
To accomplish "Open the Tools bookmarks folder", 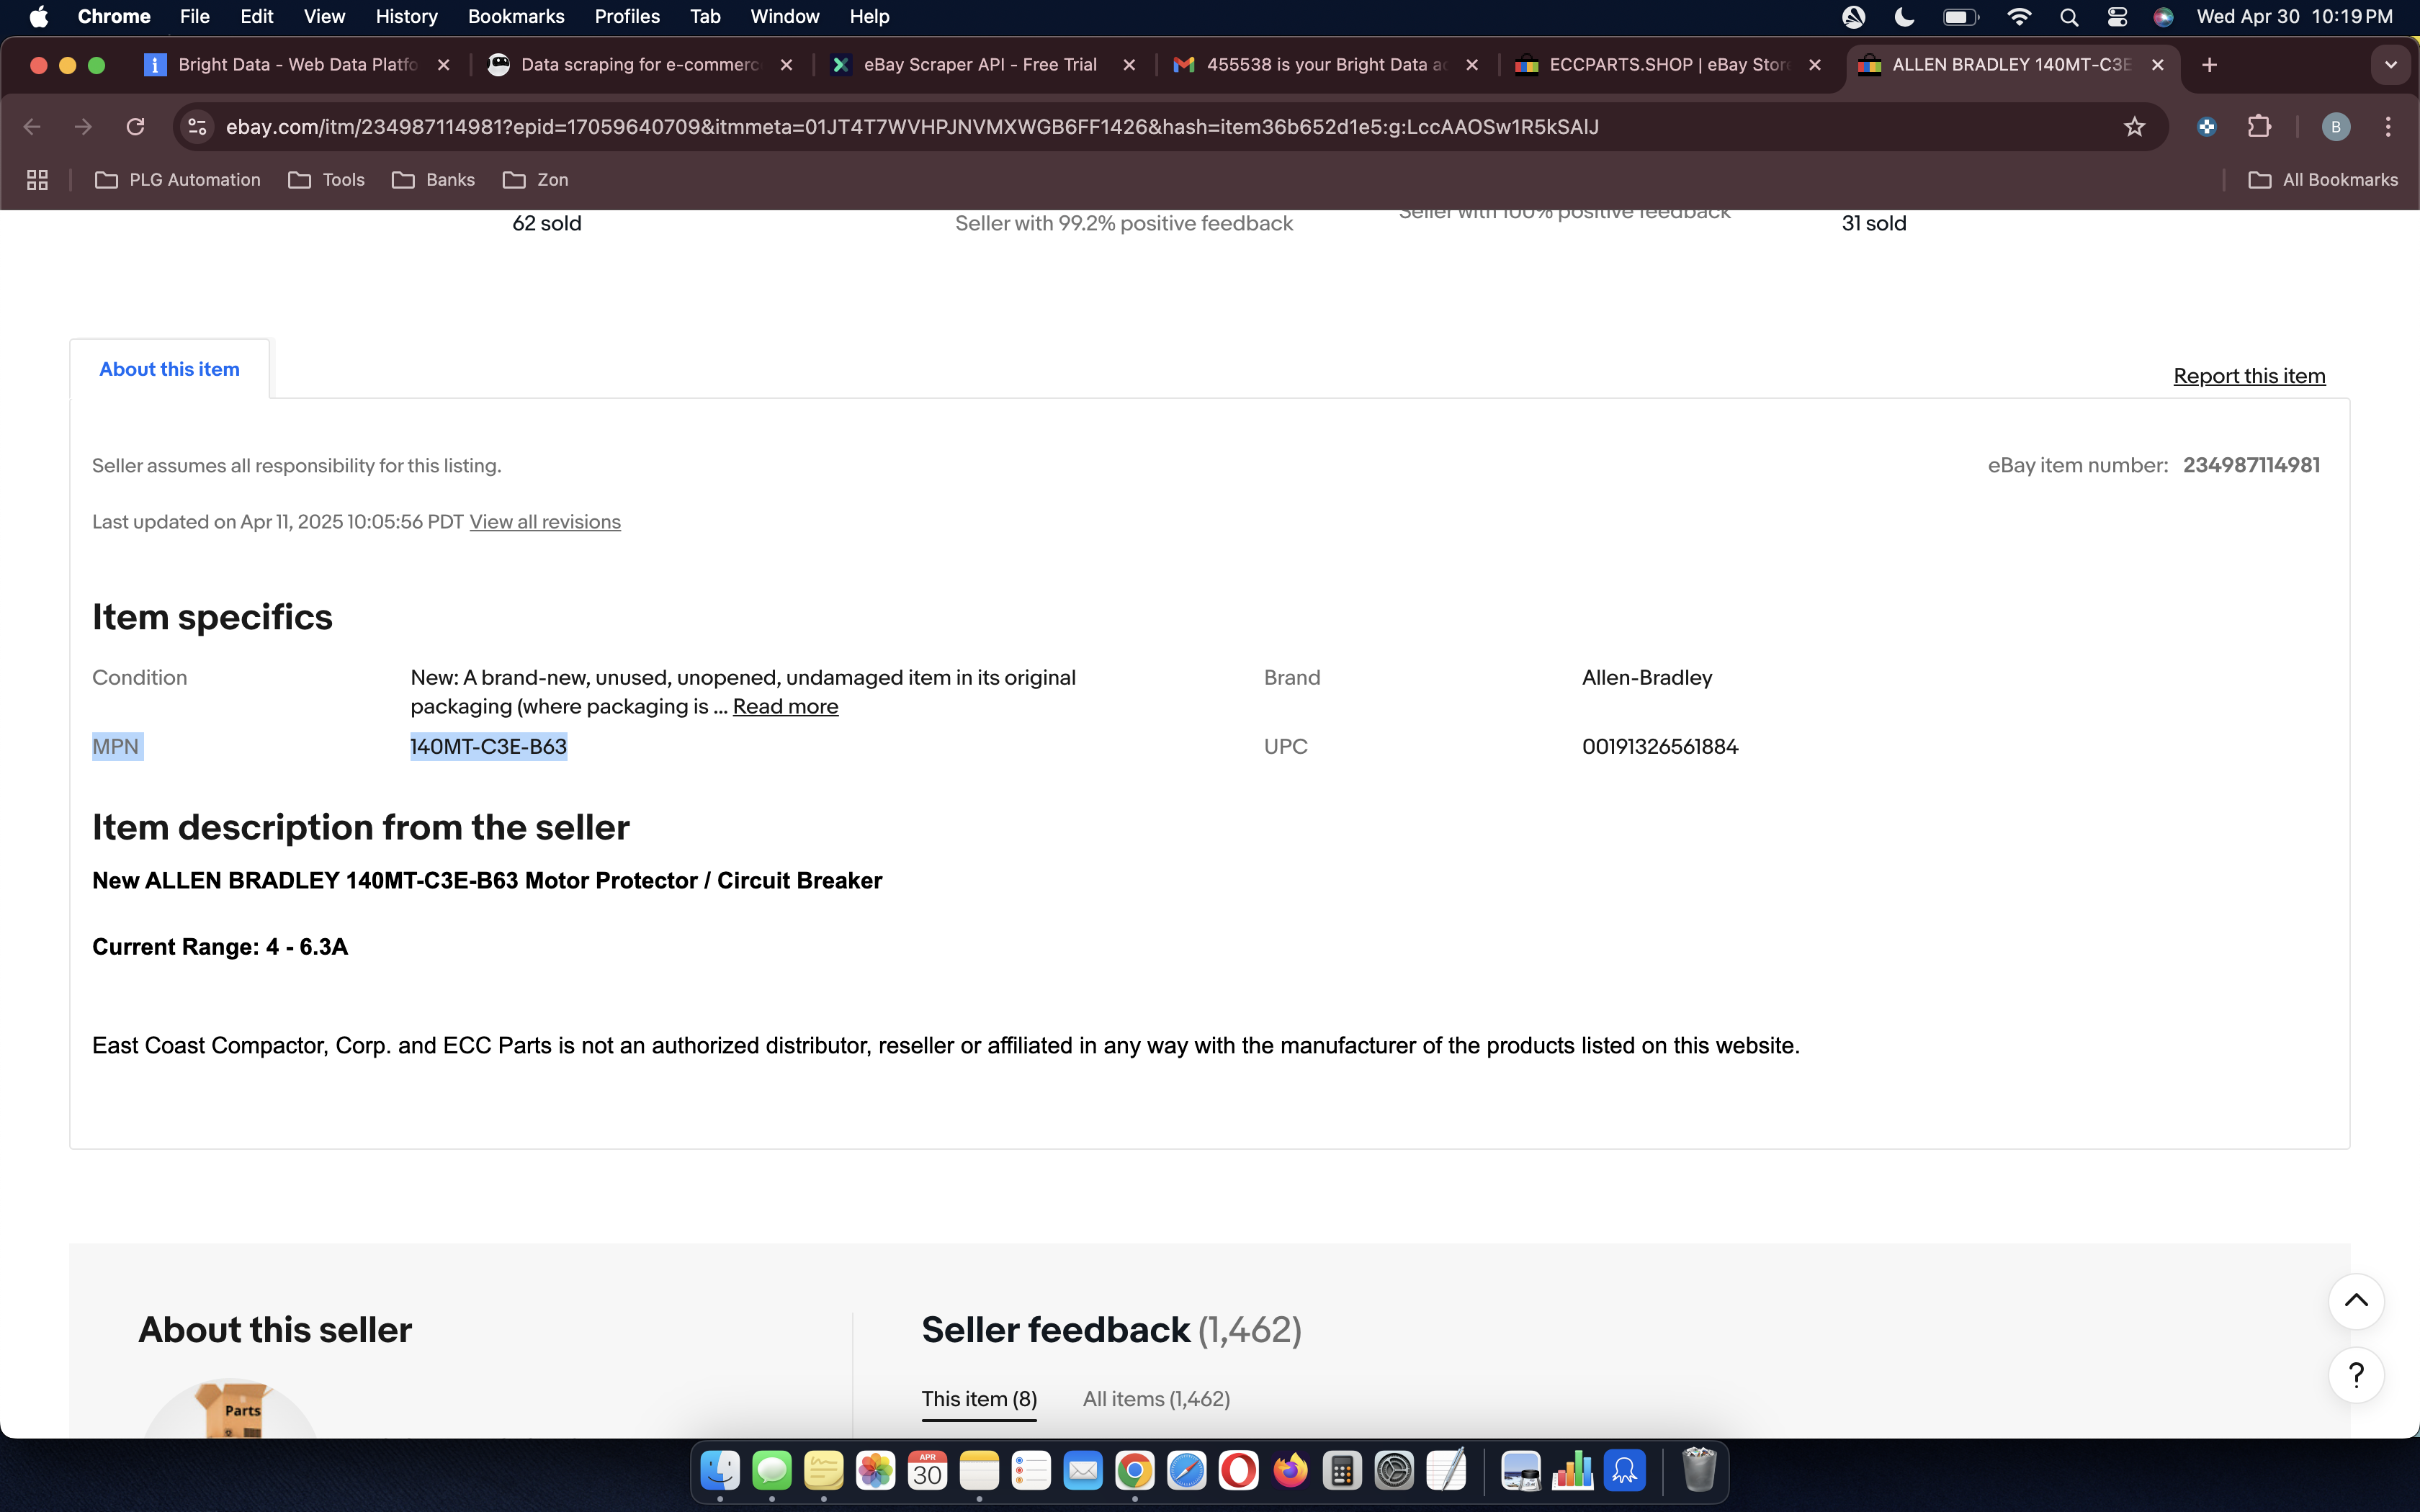I will click(x=327, y=180).
